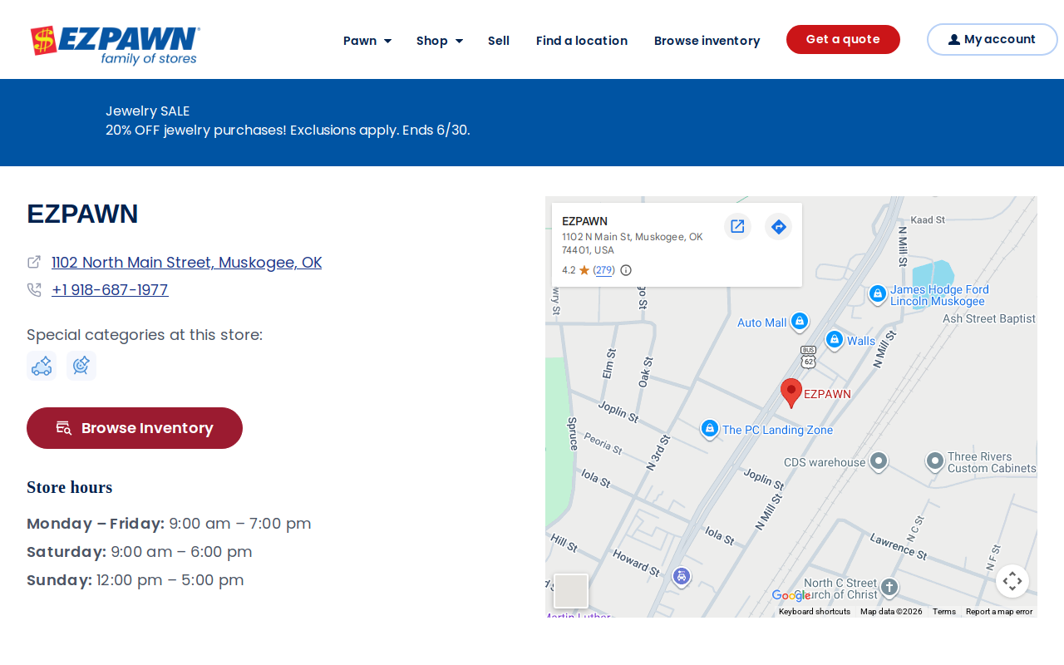This screenshot has height=665, width=1064.
Task: Open larger map via info card icon
Action: pyautogui.click(x=737, y=226)
